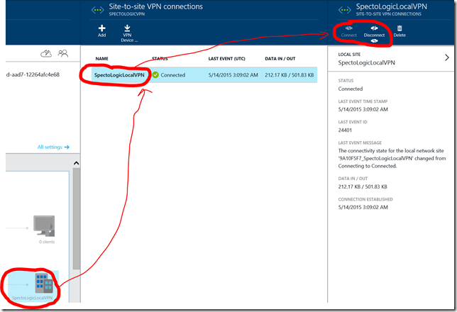
Task: Sort by the STATUS column header
Action: (x=160, y=58)
